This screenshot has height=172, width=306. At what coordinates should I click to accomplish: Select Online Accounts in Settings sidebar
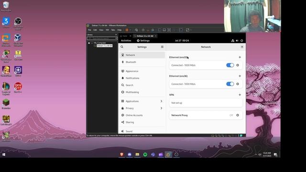pyautogui.click(x=142, y=115)
